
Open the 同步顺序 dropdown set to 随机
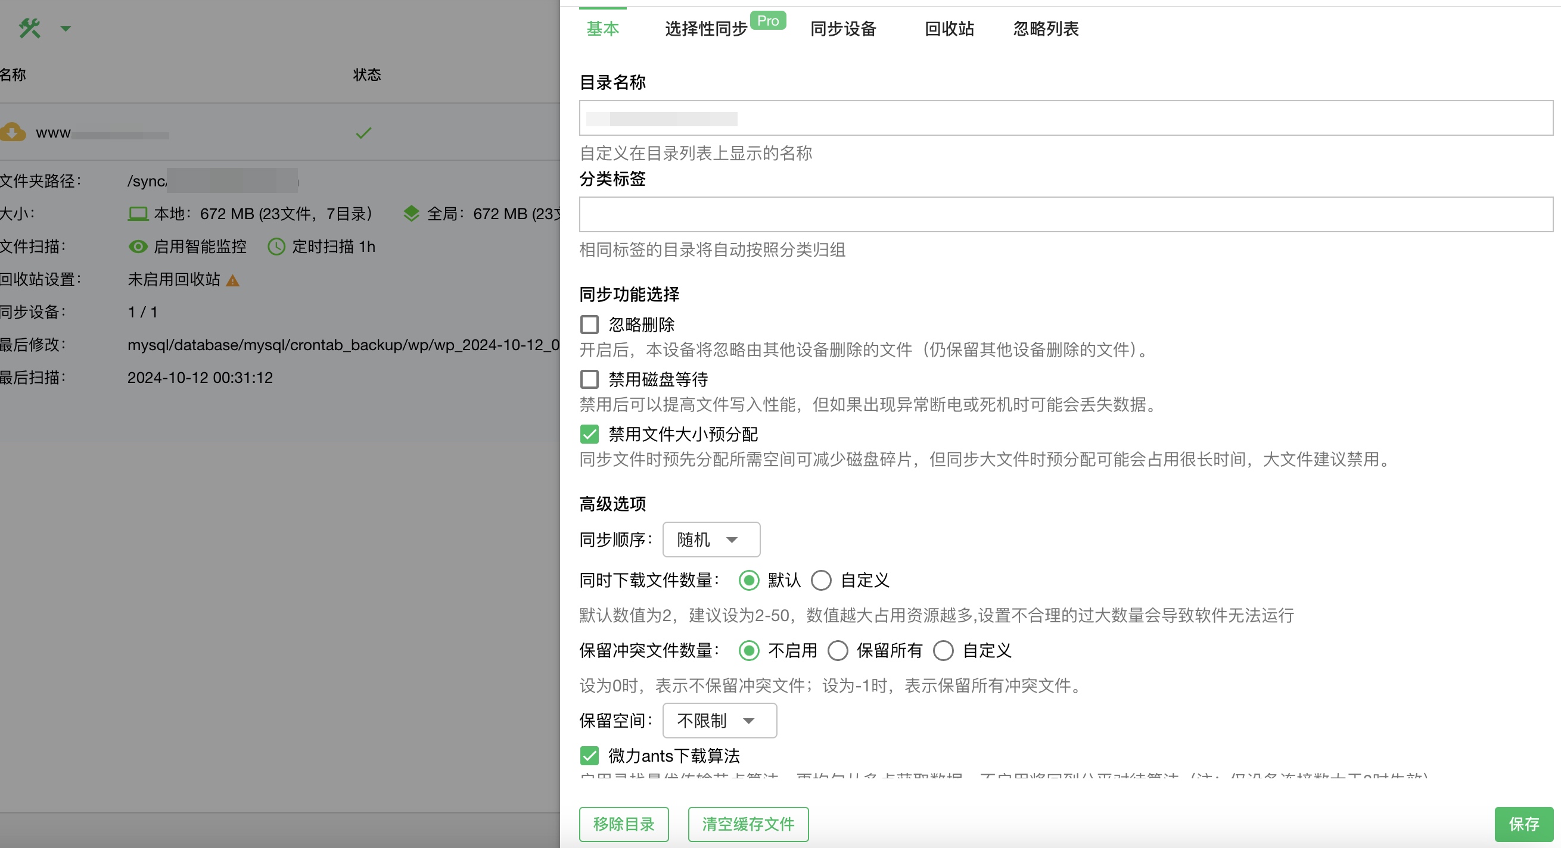click(x=711, y=540)
